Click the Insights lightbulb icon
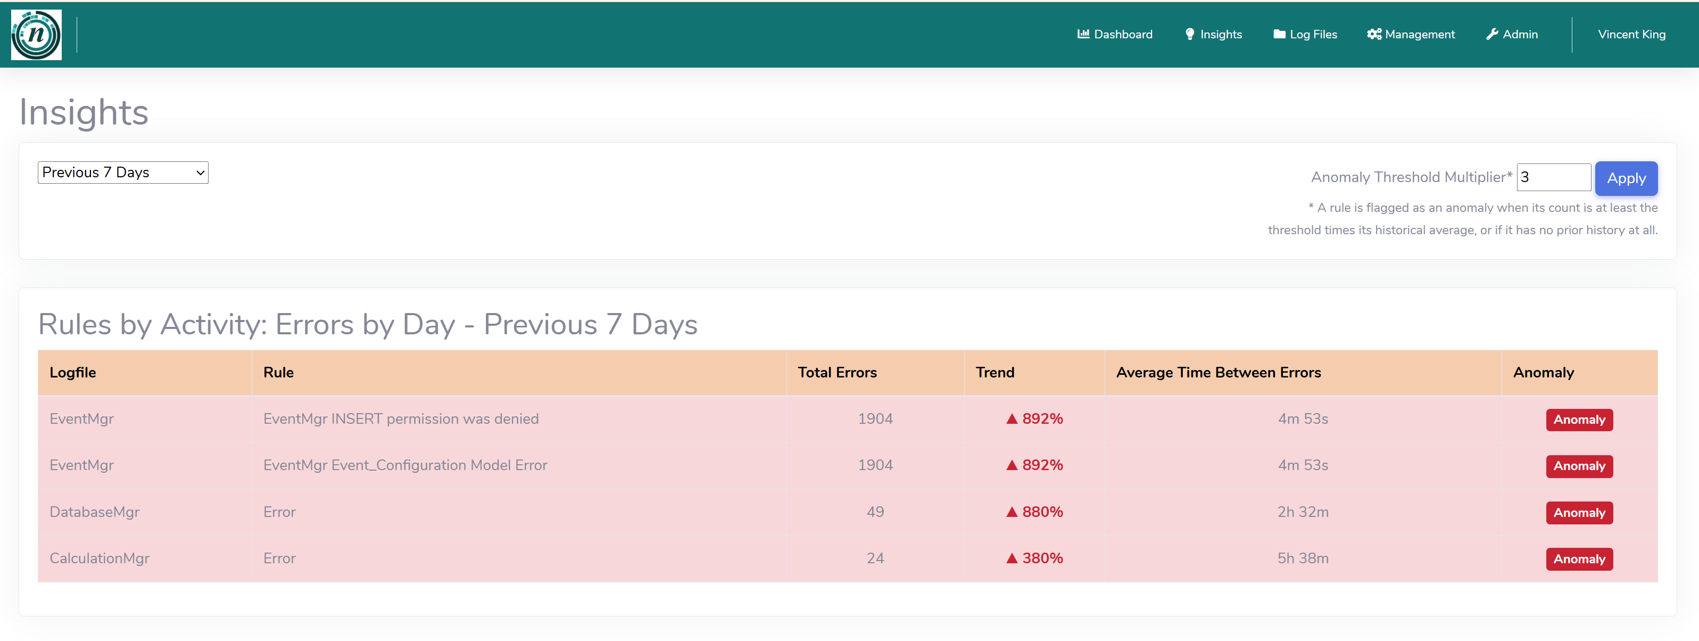 point(1190,34)
